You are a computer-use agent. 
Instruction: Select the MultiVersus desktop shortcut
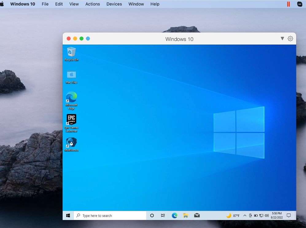(71, 145)
